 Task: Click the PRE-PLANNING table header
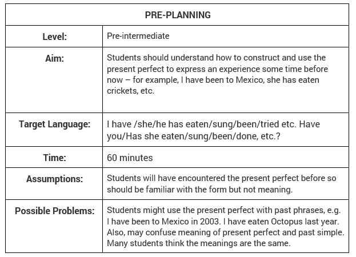(x=177, y=15)
